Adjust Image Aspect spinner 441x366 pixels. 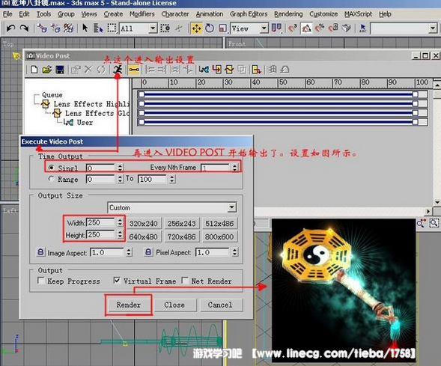(x=129, y=252)
